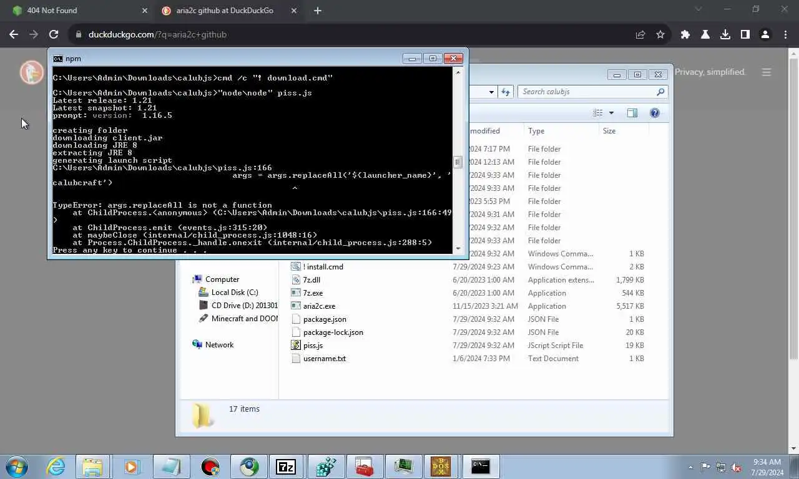Open the Windows Start orb
The image size is (799, 479).
click(17, 467)
